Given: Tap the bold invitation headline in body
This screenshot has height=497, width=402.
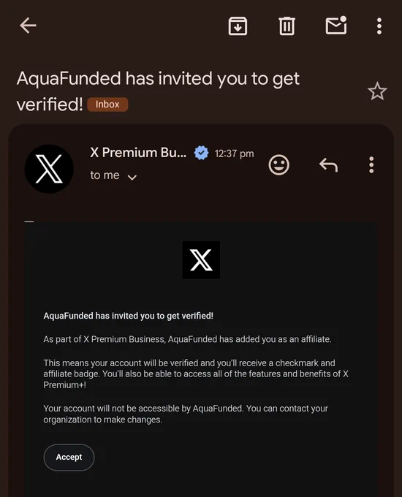Looking at the screenshot, I should click(129, 316).
